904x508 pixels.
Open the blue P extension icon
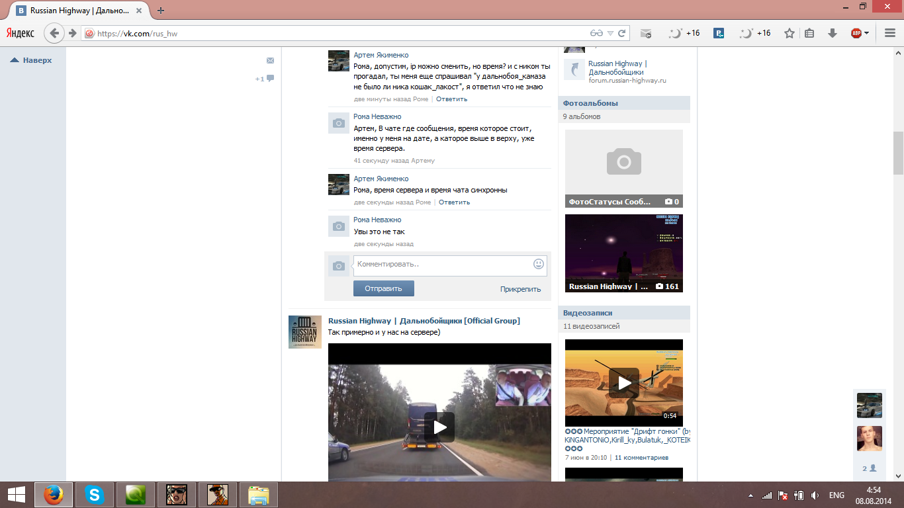[719, 33]
